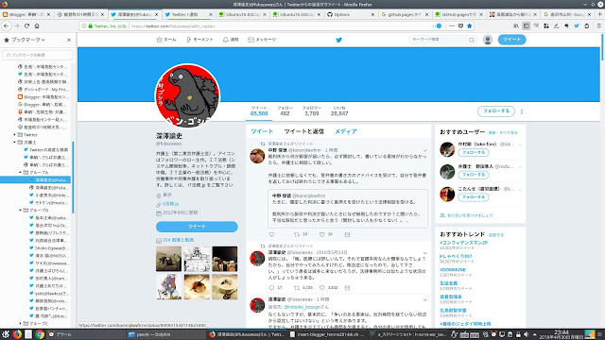Expand the Twitter bookmark folder in sidebar
The height and width of the screenshot is (340, 605).
15,134
